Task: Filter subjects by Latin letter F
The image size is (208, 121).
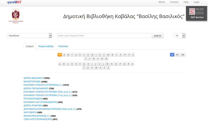Action: [80, 64]
